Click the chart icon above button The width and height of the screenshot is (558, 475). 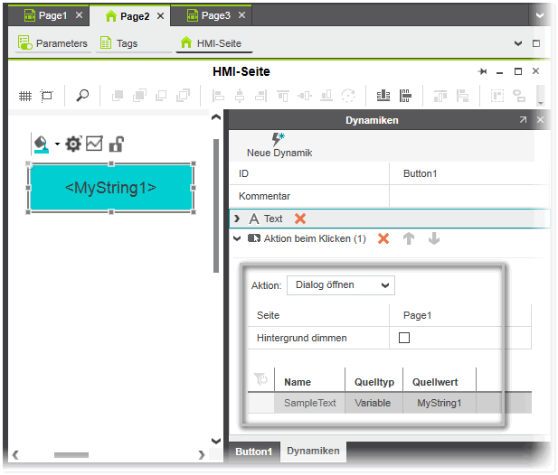pyautogui.click(x=94, y=144)
